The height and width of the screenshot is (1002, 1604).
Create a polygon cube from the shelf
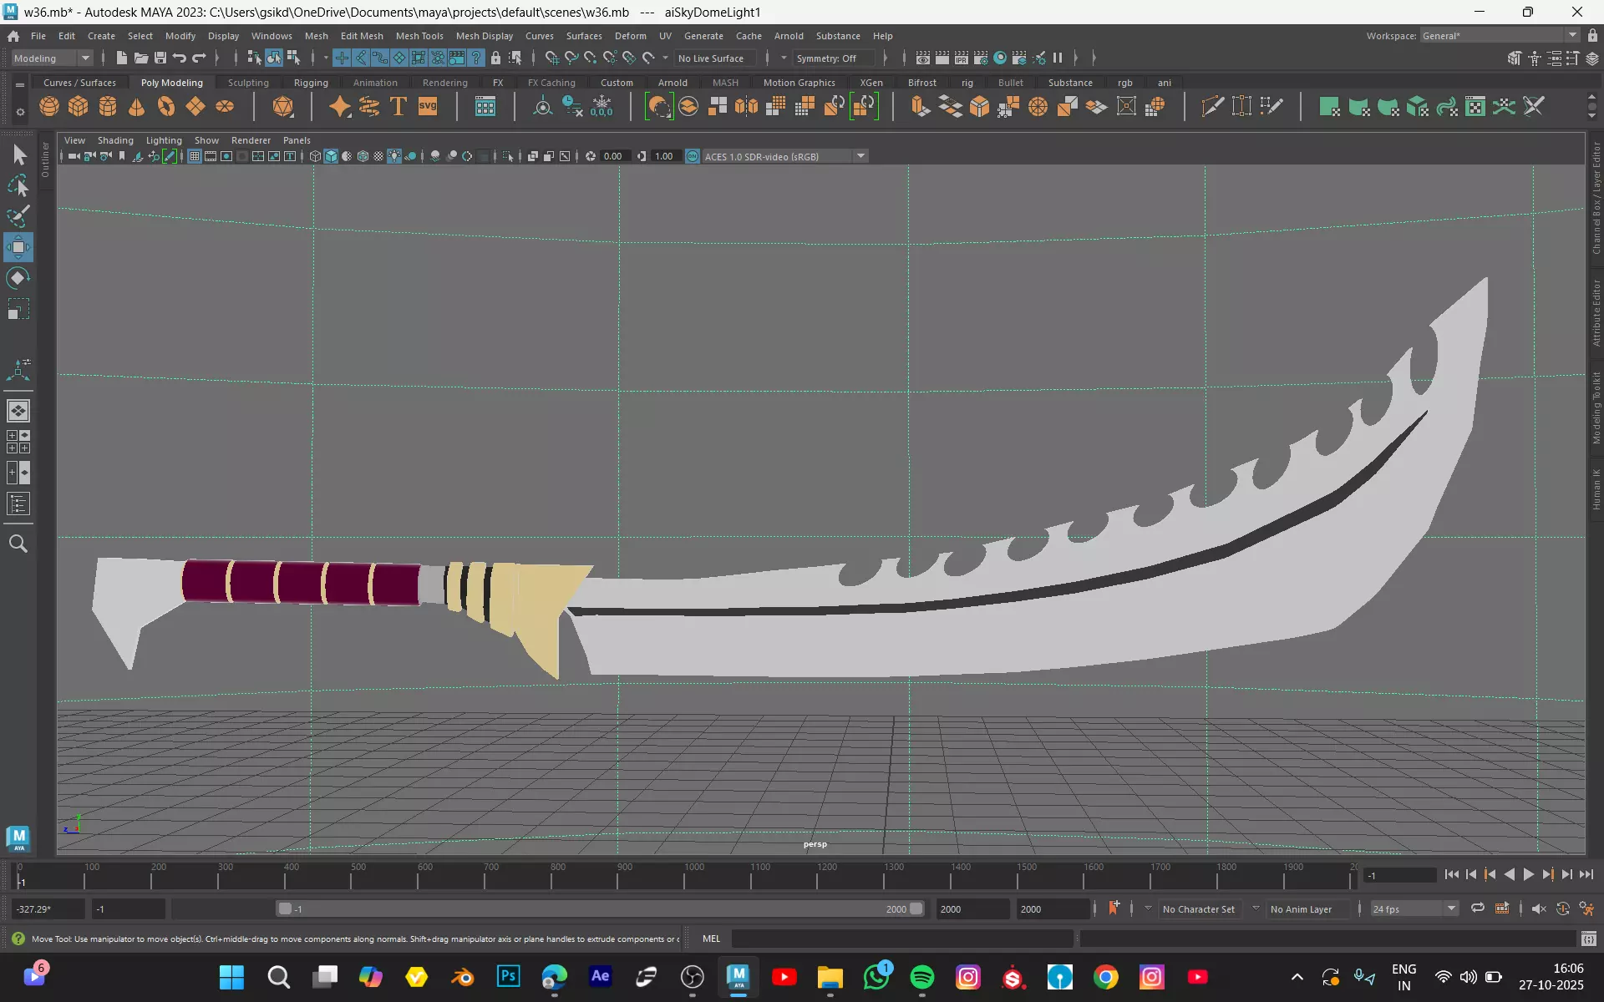[x=79, y=107]
